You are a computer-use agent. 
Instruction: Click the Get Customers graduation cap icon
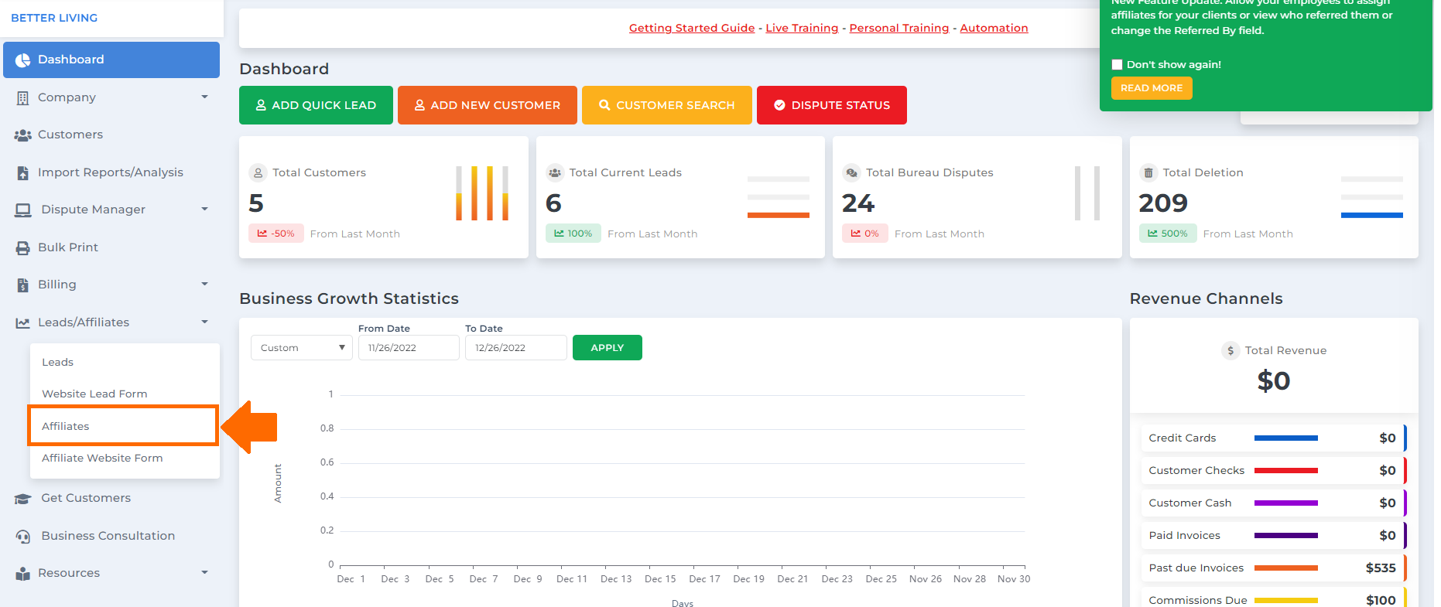click(x=23, y=499)
